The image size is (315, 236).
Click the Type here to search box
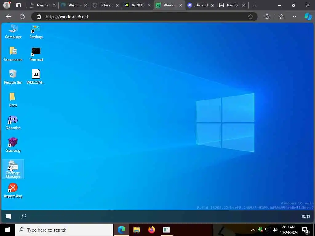click(64, 230)
